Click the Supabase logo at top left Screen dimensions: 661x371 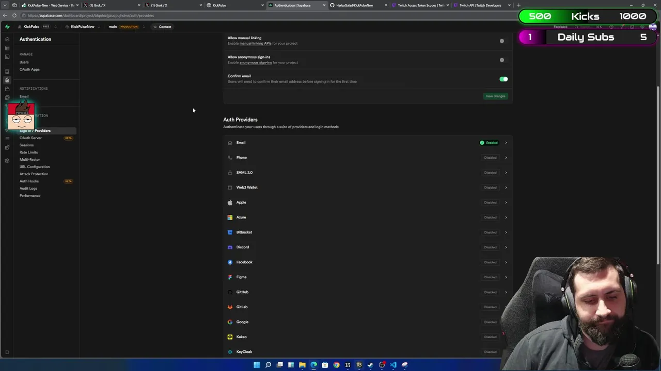point(7,27)
